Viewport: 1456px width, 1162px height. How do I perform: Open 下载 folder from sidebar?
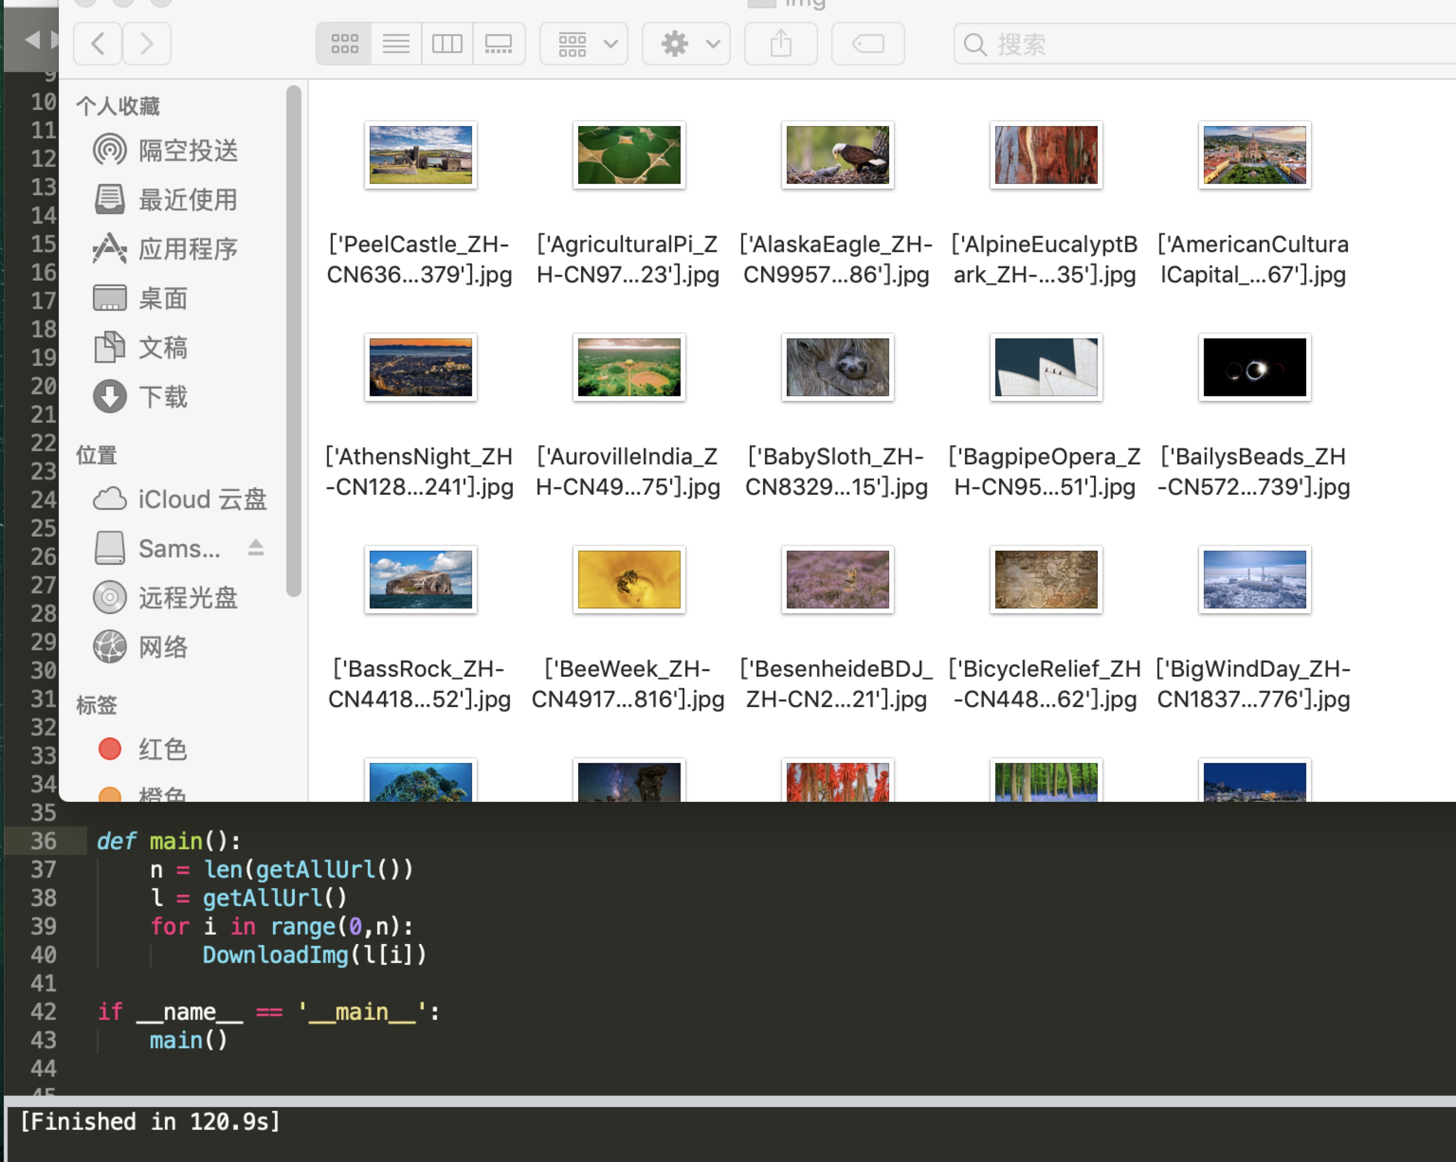pos(162,397)
